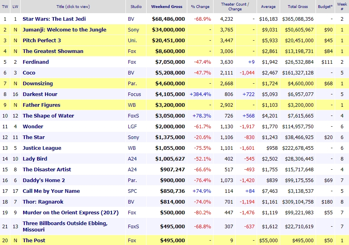Sort by the Studio column header
Image resolution: width=349 pixels, height=245 pixels.
pos(136,6)
